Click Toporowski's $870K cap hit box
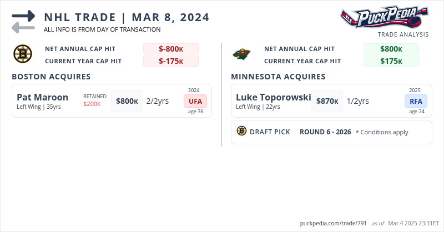The image size is (444, 232). pos(327,101)
